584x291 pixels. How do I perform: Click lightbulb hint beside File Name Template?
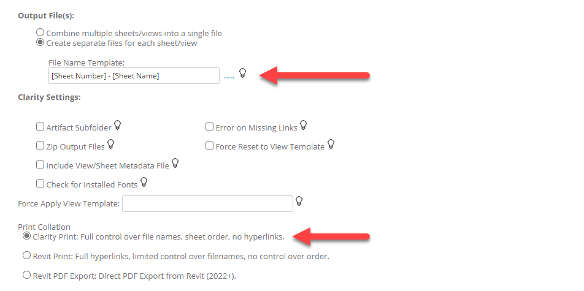[x=242, y=74]
